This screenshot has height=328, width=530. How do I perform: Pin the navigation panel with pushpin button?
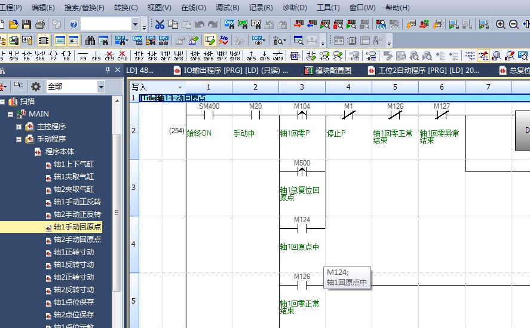tap(108, 70)
